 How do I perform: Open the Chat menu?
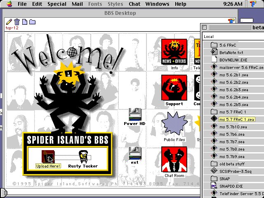(x=134, y=4)
